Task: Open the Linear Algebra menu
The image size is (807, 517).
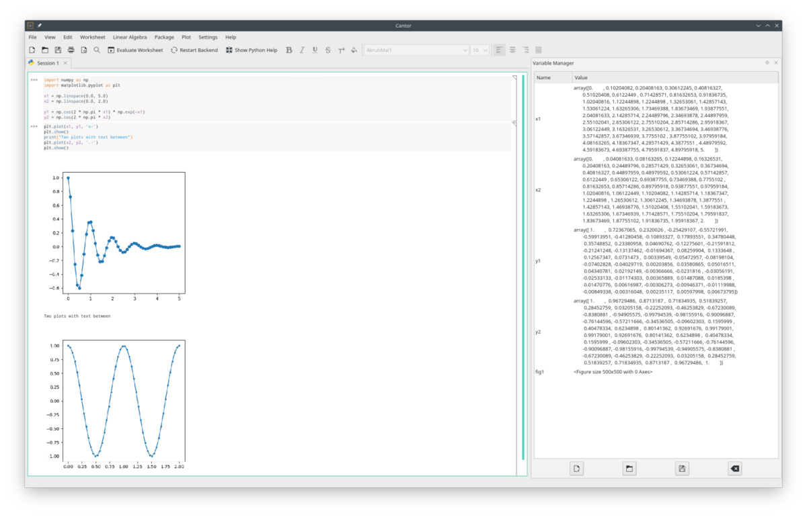Action: 130,37
